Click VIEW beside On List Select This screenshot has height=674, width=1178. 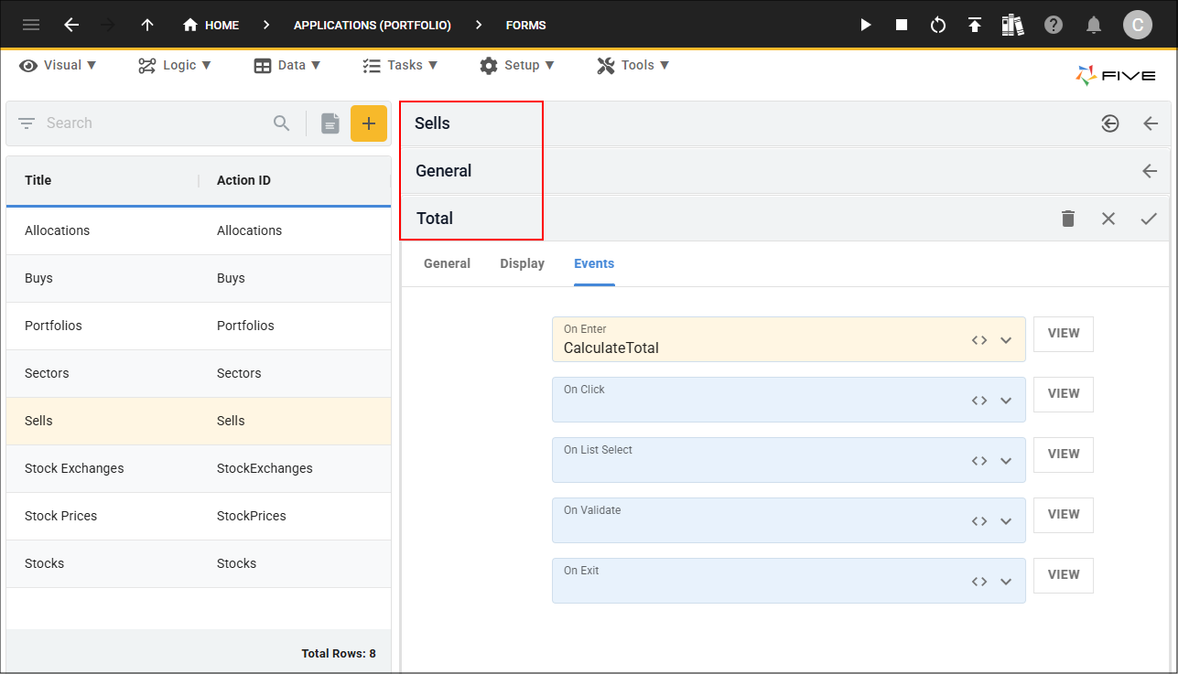(1064, 455)
